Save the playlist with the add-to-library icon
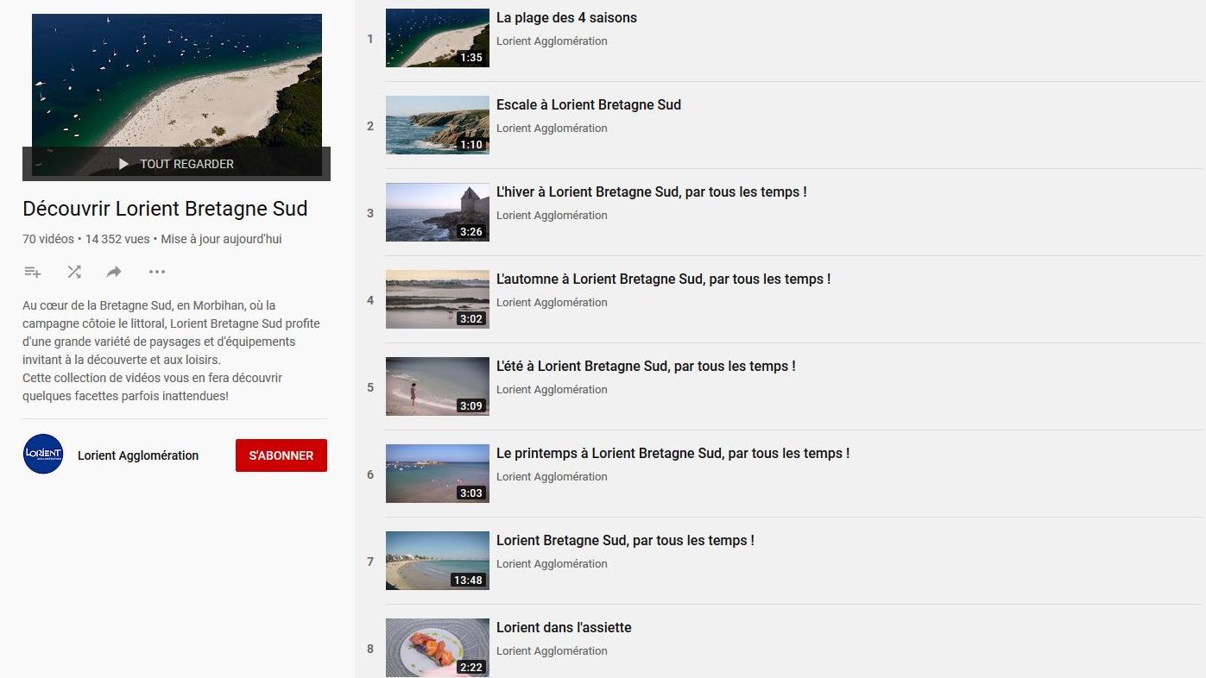This screenshot has width=1206, height=678. click(x=33, y=272)
